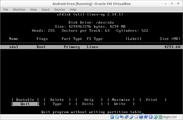Open the View menu

tap(33, 9)
